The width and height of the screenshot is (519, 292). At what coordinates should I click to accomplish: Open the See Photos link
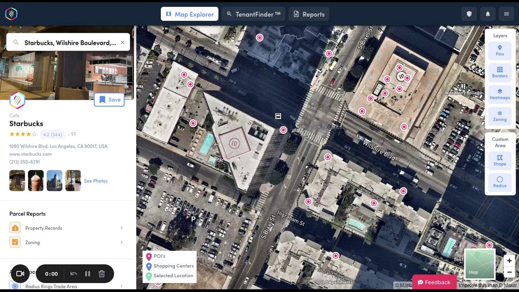point(96,181)
